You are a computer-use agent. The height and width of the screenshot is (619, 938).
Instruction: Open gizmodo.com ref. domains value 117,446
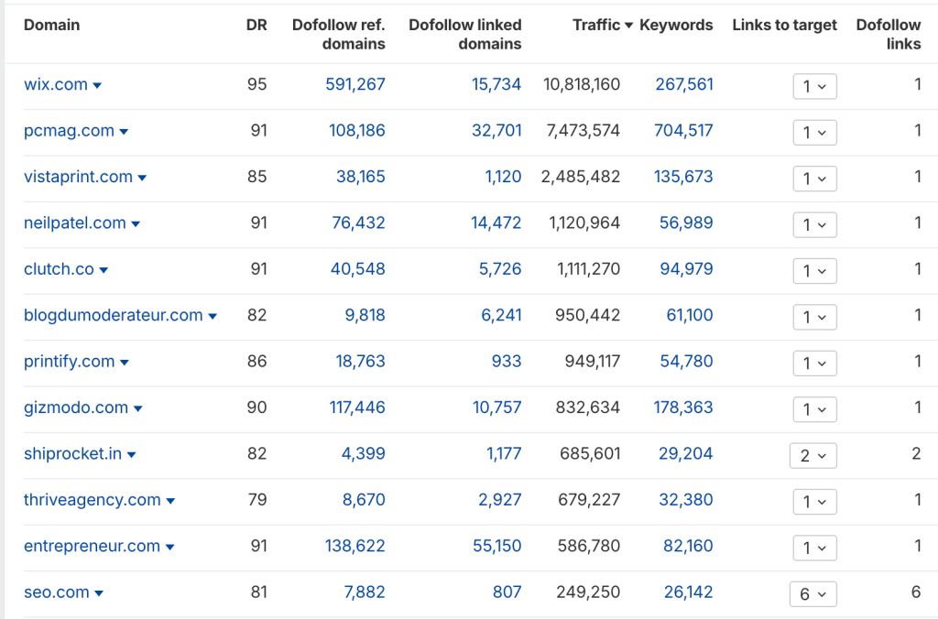point(357,407)
